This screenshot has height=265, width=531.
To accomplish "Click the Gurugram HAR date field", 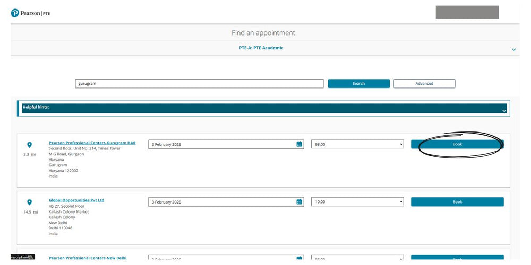I will tap(226, 144).
